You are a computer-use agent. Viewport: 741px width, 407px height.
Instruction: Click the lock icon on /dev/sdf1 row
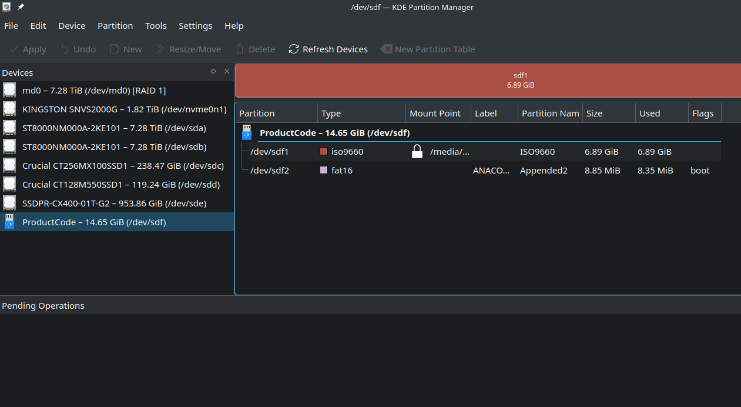[417, 151]
